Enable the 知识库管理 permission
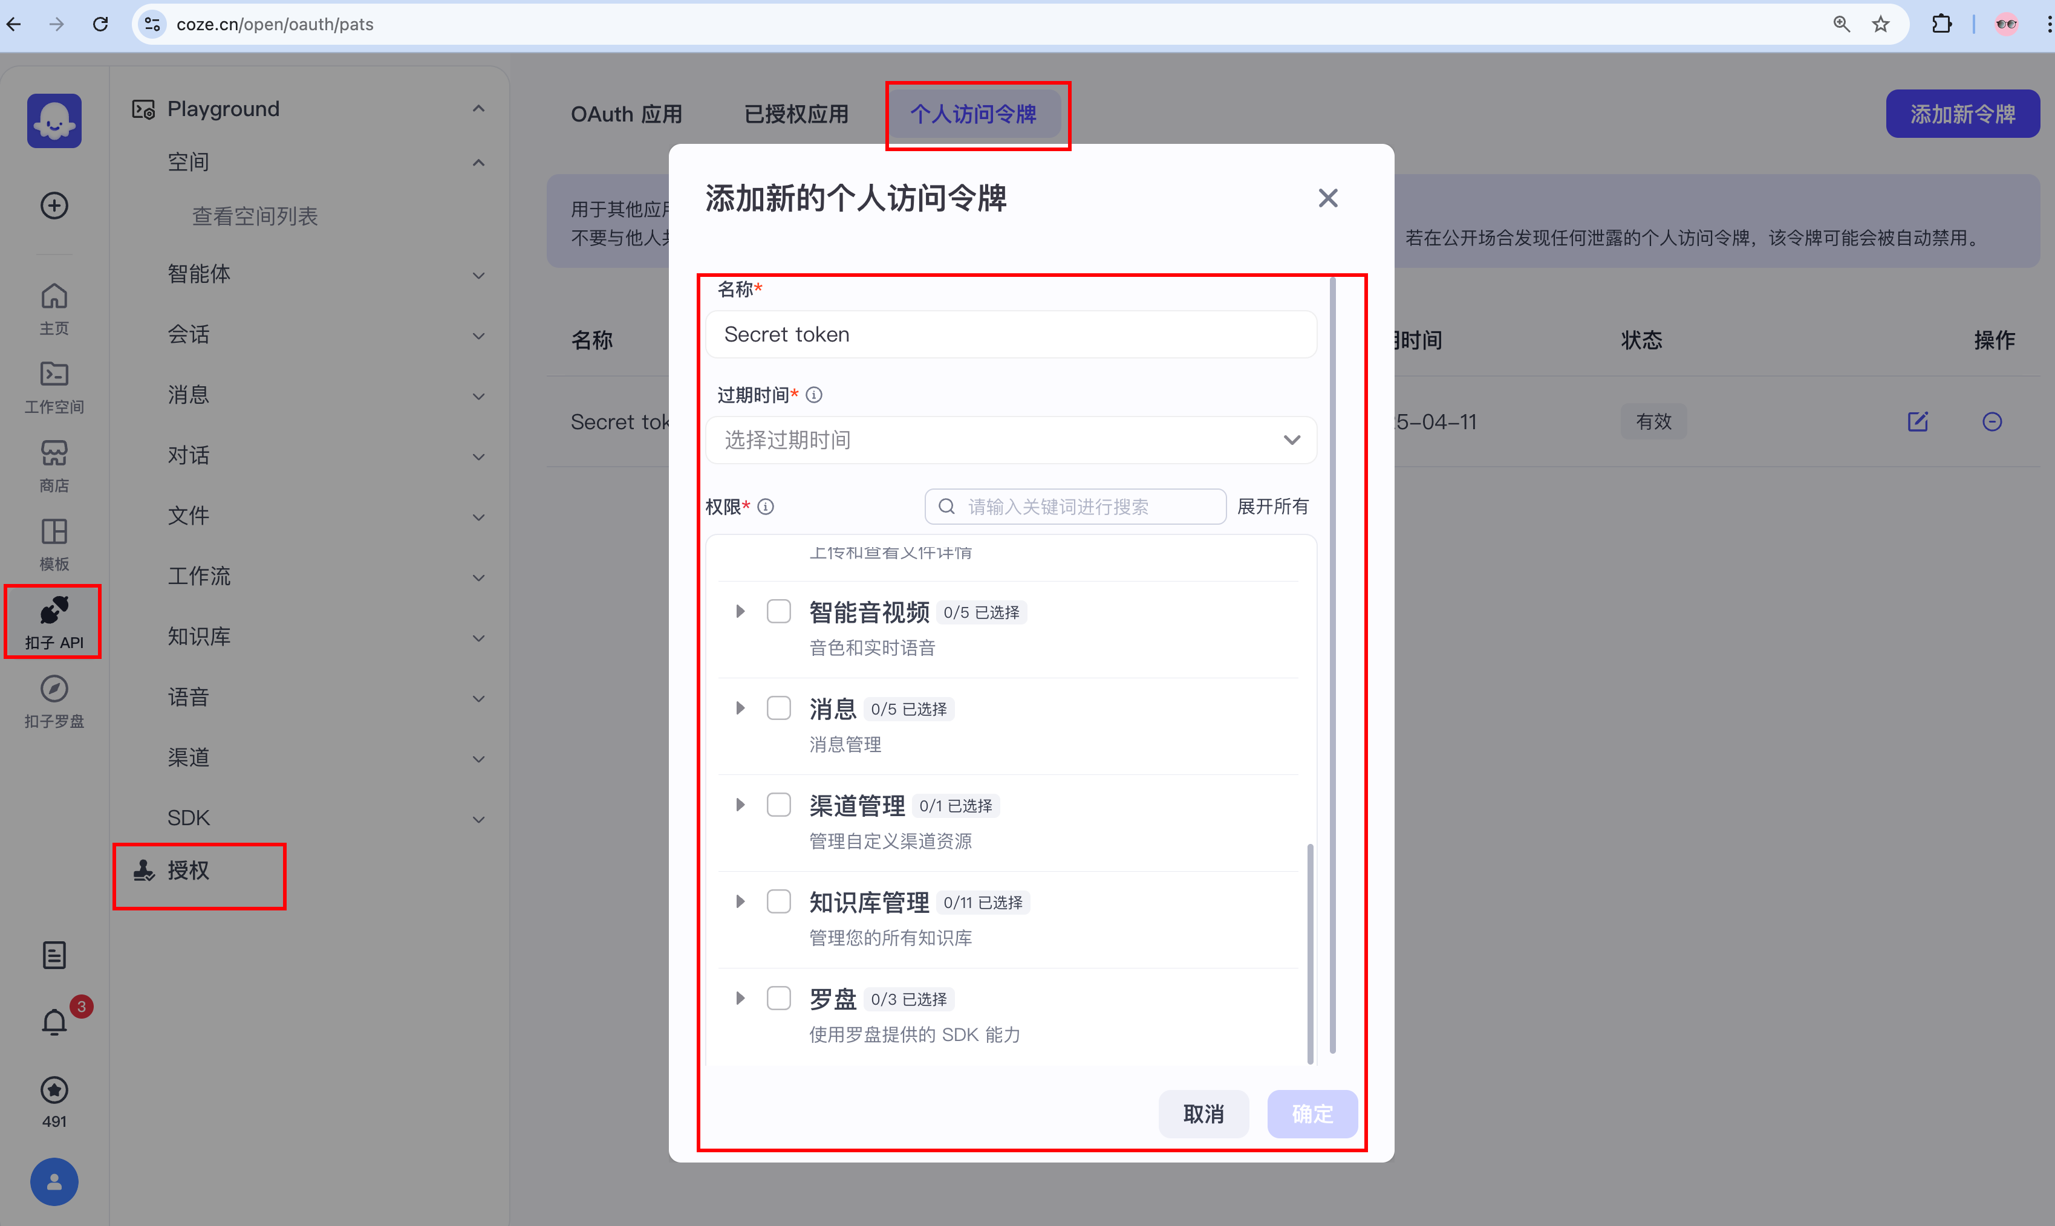Screen dimensions: 2055x1226 point(778,901)
